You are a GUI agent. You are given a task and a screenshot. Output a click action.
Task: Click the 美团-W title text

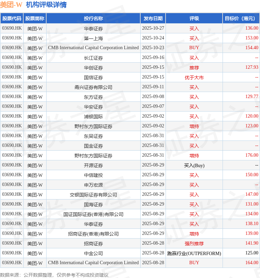pos(11,5)
